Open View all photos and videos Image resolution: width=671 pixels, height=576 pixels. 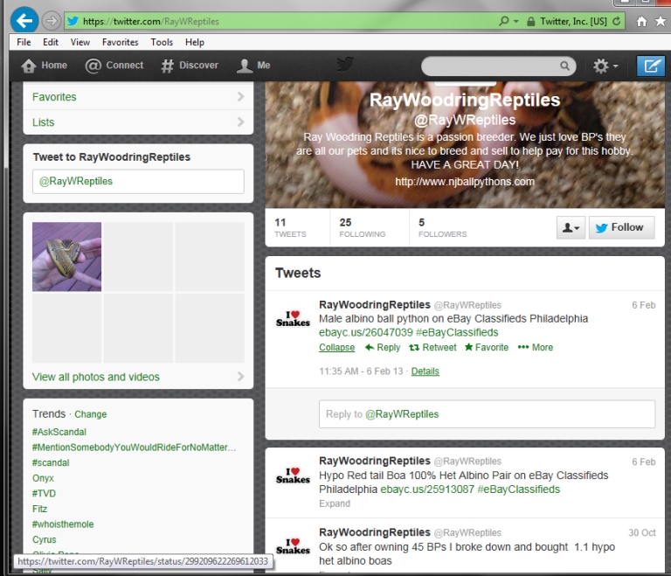tap(96, 377)
